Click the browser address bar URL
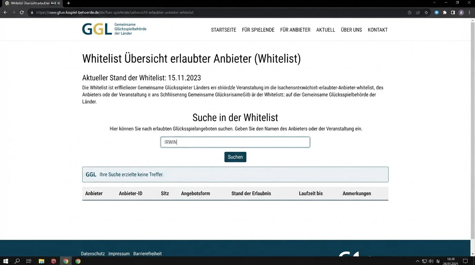The width and height of the screenshot is (475, 265). coord(115,12)
